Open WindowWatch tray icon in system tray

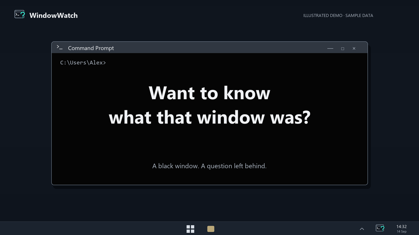[x=380, y=228]
